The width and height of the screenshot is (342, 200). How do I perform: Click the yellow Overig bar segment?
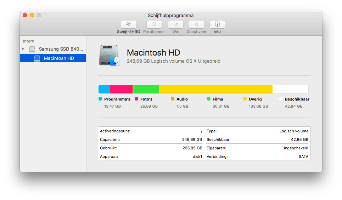click(216, 89)
